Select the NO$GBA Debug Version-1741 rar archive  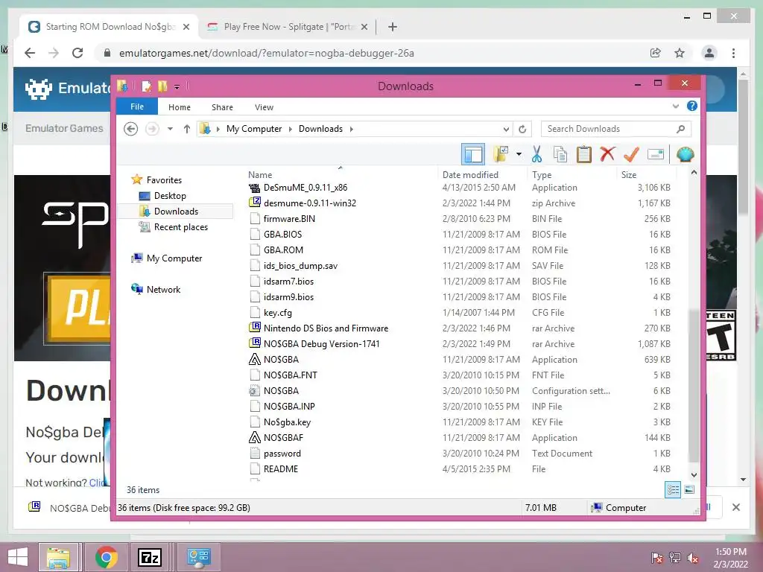coord(321,344)
